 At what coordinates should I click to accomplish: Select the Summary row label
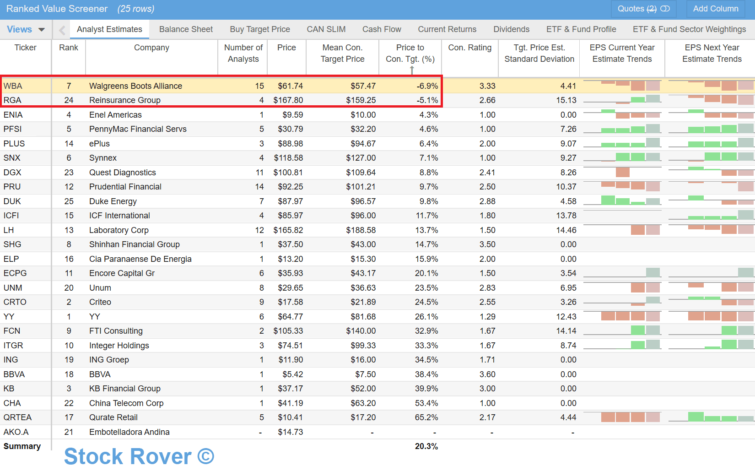coord(22,446)
